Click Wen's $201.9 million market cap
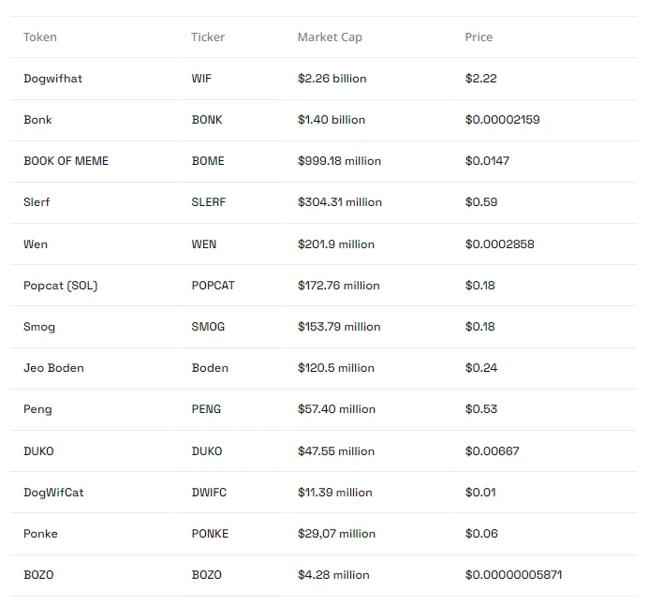The height and width of the screenshot is (605, 649). (336, 244)
